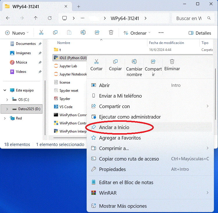The image size is (218, 213).
Task: Select the WinPython Interpreter file
Action: pos(70,131)
